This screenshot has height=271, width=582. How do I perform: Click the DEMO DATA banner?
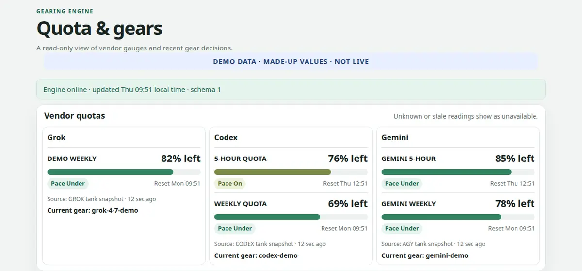tap(291, 62)
